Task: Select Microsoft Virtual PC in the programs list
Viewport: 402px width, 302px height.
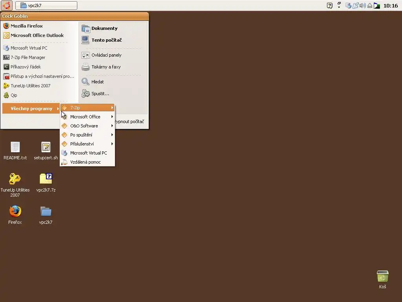Action: point(88,153)
